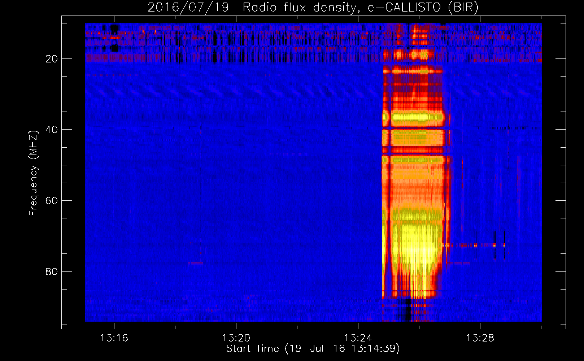Select the 'Frequency (MHZ)' y-axis label

pos(33,173)
